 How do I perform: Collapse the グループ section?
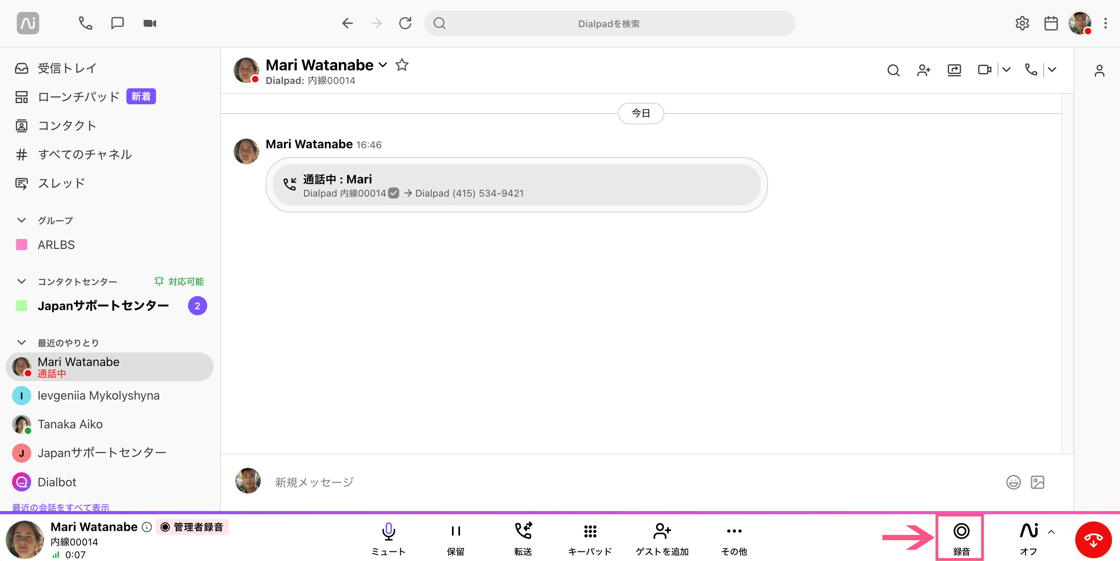pos(21,220)
